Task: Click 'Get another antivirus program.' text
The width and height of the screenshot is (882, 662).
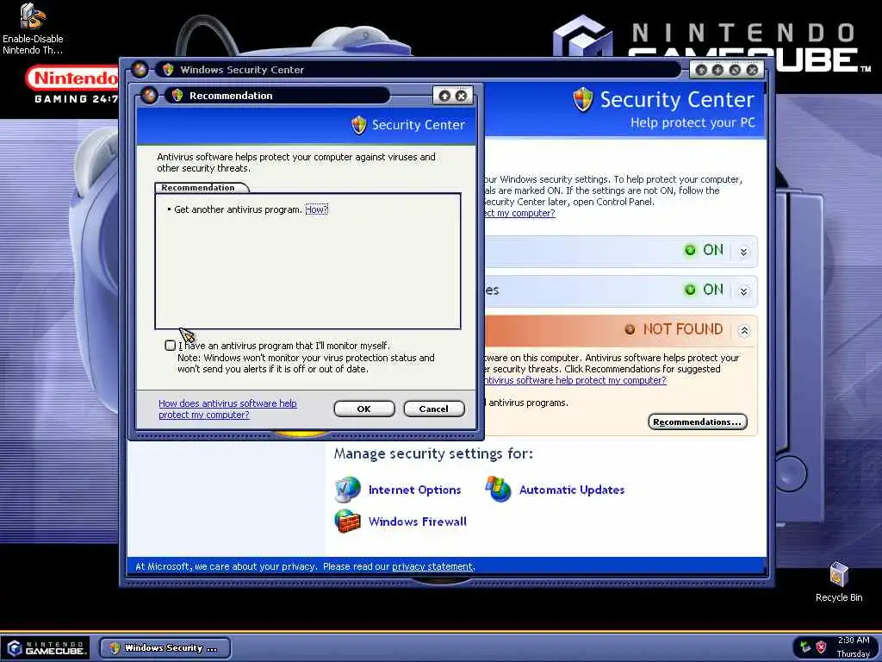Action: coord(238,209)
